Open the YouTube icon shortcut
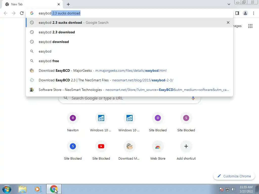Viewport: 259px width, 194px height. click(x=101, y=150)
